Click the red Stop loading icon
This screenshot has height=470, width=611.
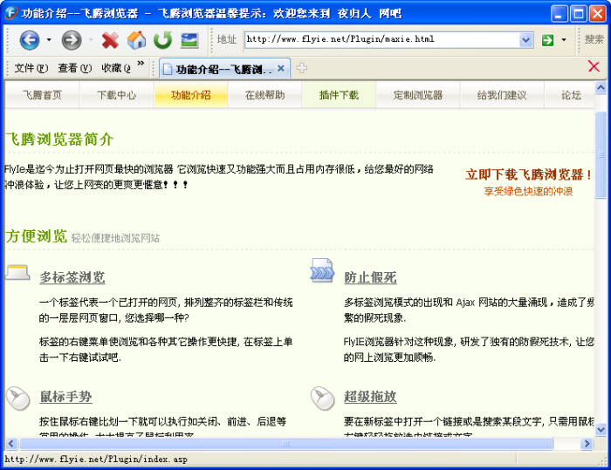[x=110, y=40]
